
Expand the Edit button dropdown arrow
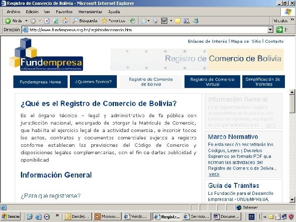171,21
